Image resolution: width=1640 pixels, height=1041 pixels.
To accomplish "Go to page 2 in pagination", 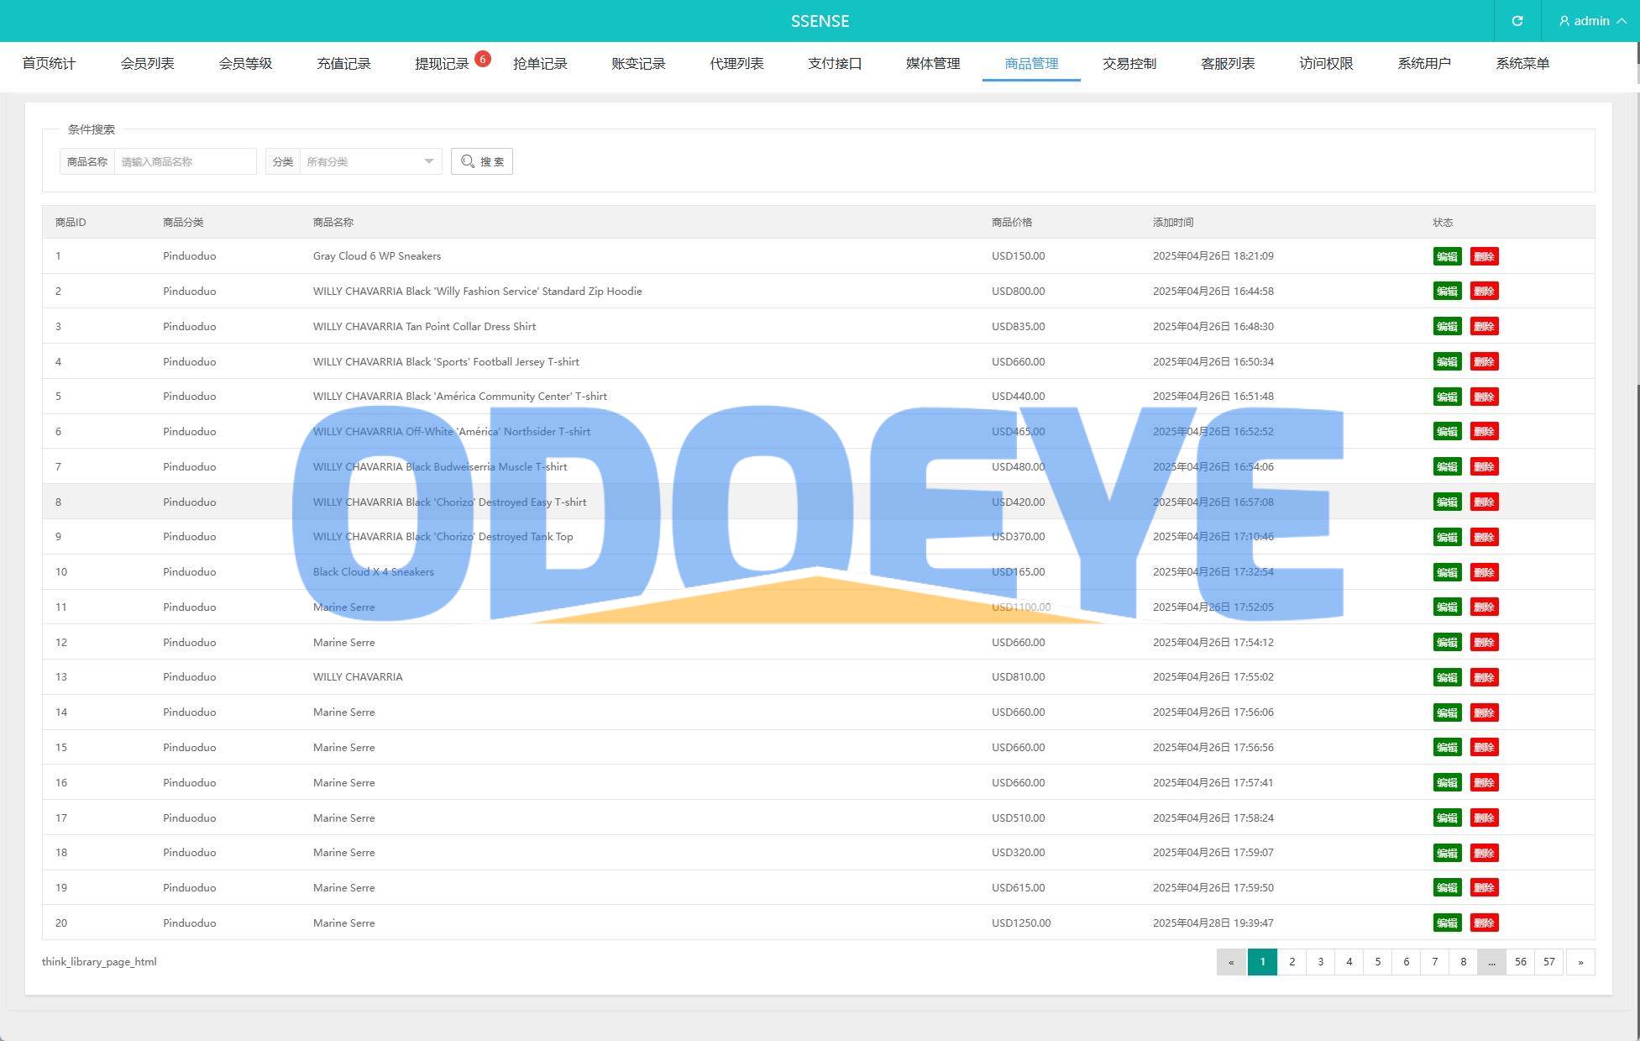I will [1292, 962].
